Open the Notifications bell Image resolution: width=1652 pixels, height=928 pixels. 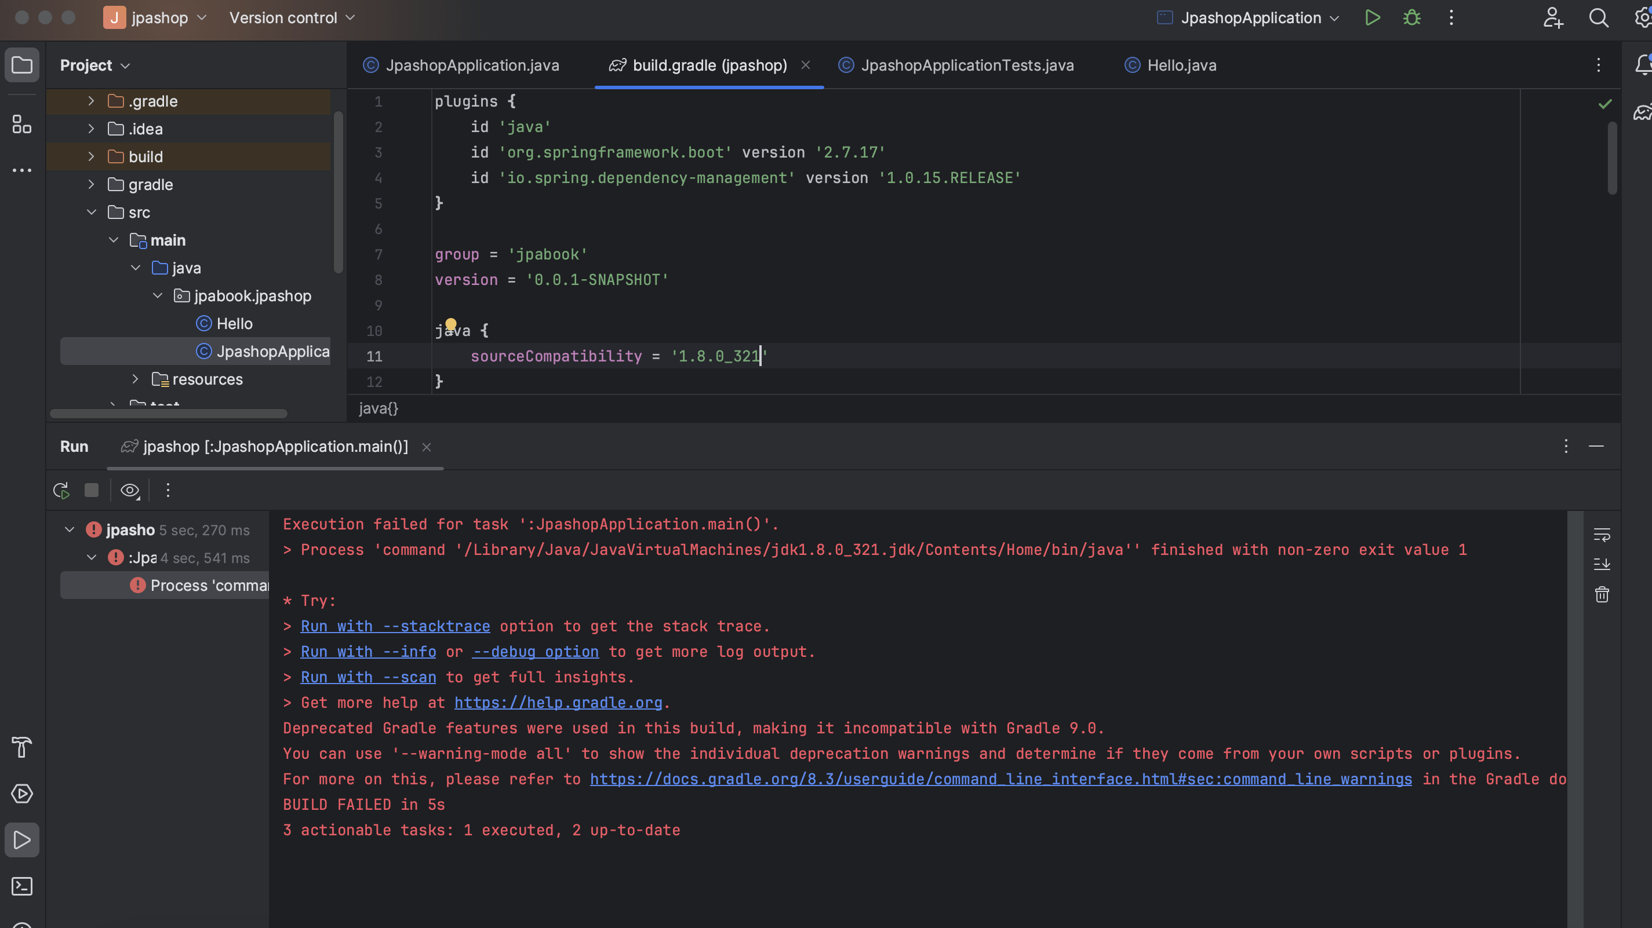(1643, 65)
